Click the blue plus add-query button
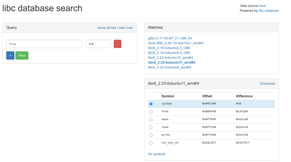The width and height of the screenshot is (291, 162). point(10,55)
